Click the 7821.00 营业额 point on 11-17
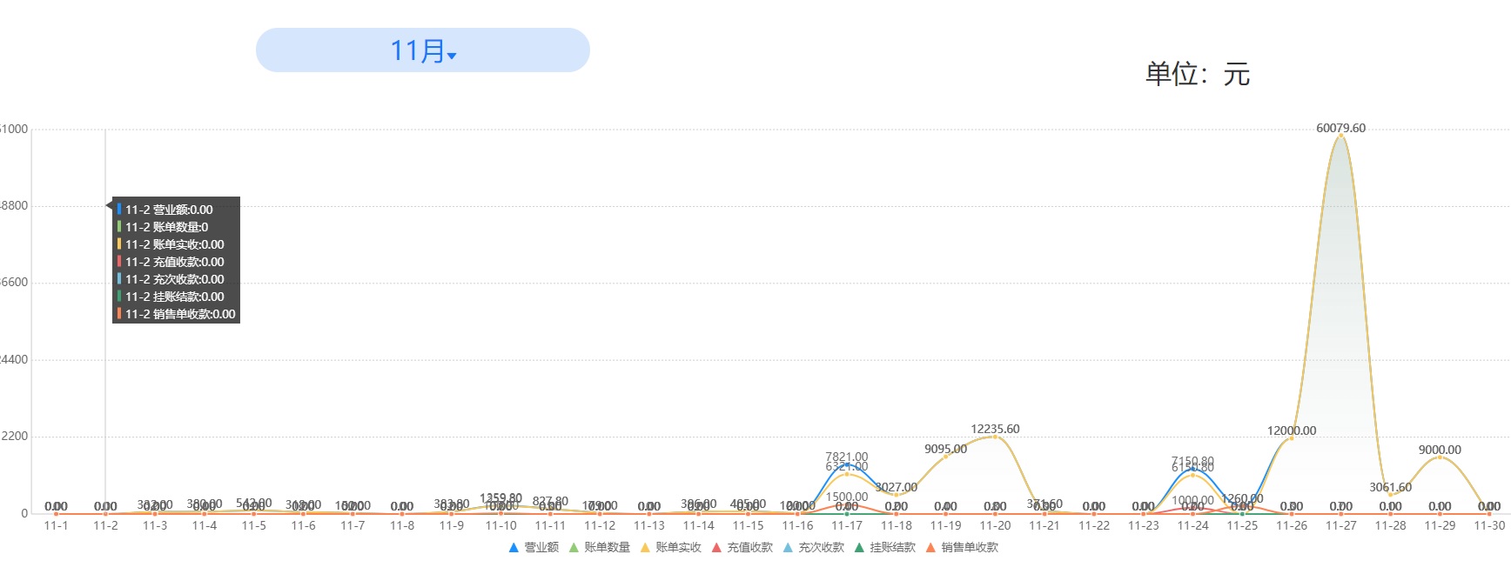Screen dimensions: 1511x574 click(x=846, y=464)
